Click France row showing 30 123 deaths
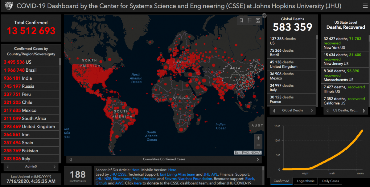 pyautogui.click(x=292, y=99)
